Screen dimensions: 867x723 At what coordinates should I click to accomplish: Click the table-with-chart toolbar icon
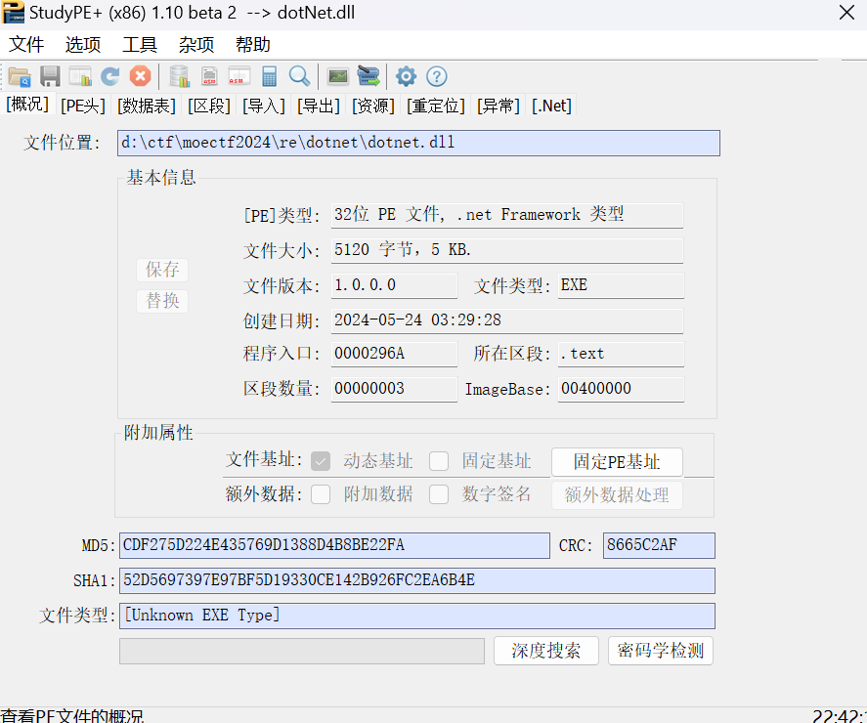[x=80, y=76]
